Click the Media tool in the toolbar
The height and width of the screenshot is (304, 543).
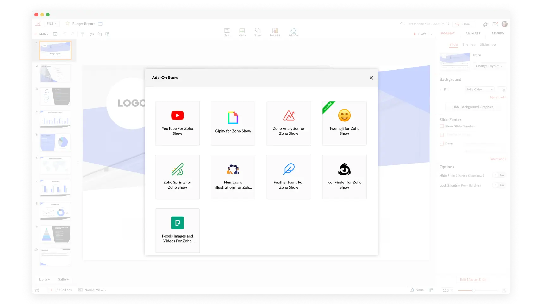[x=242, y=32]
